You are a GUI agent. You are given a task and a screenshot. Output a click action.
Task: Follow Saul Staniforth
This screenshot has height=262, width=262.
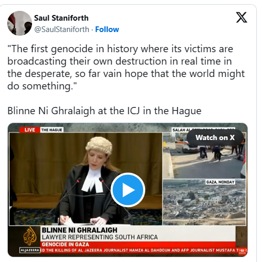[107, 29]
